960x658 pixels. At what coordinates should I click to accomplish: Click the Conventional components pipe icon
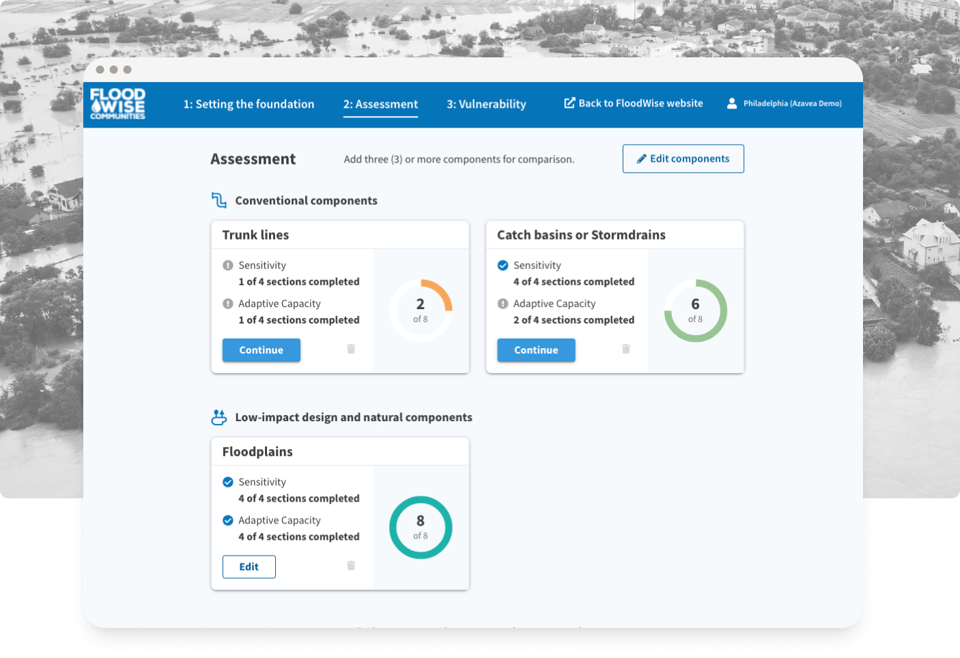(x=218, y=200)
